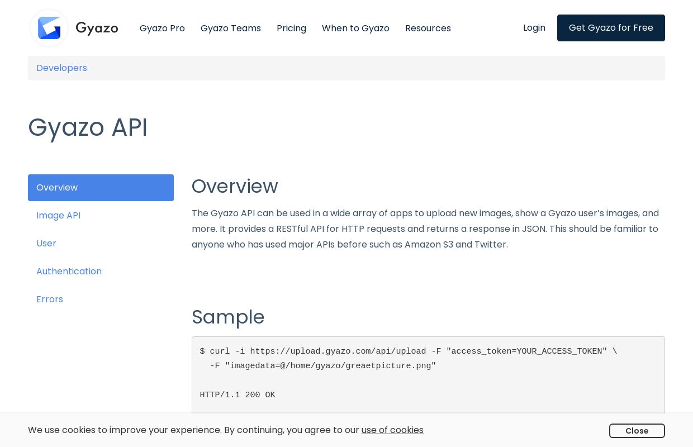
Task: Open When to Gyazo menu item
Action: click(x=355, y=28)
